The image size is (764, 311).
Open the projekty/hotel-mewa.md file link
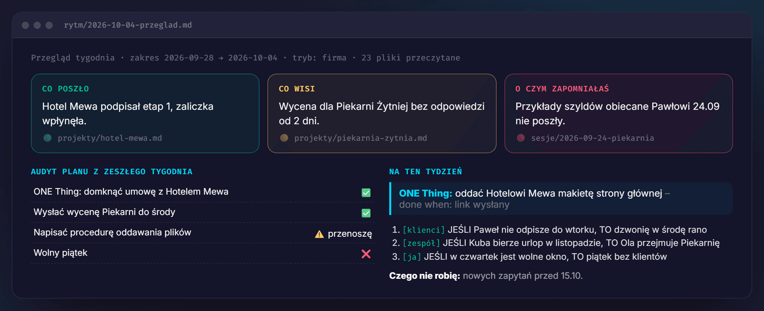point(110,138)
